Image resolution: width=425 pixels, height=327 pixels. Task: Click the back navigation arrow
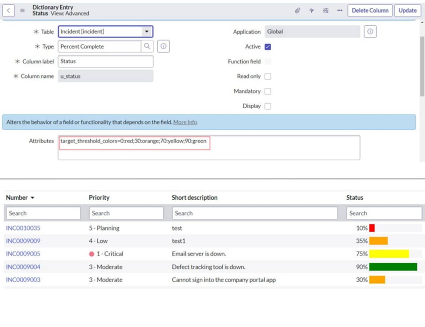coord(9,10)
